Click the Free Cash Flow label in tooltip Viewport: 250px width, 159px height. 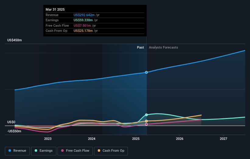point(57,25)
